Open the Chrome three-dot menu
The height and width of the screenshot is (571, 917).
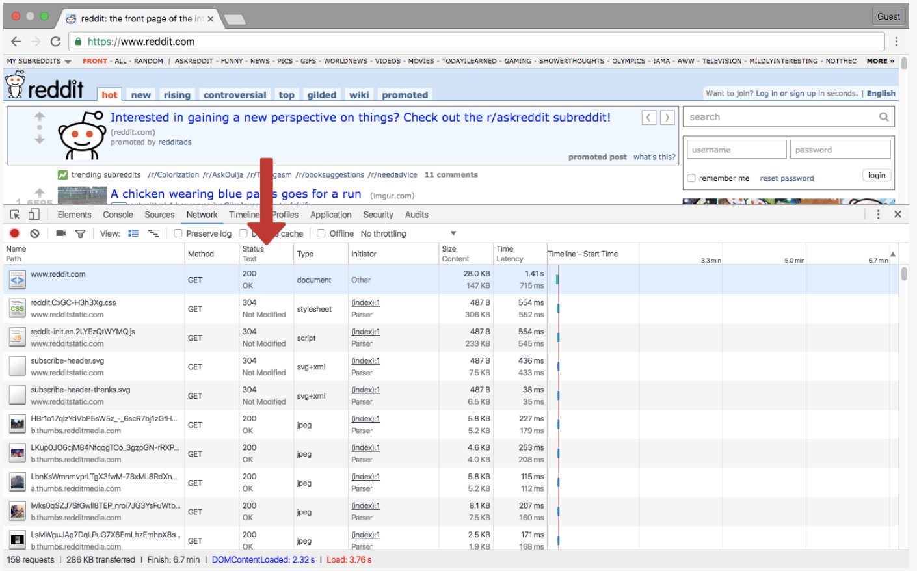pyautogui.click(x=896, y=41)
